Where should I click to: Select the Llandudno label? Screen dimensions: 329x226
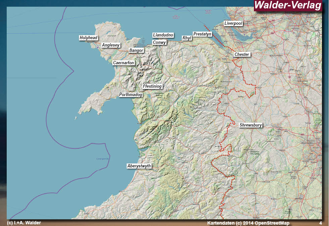point(163,35)
